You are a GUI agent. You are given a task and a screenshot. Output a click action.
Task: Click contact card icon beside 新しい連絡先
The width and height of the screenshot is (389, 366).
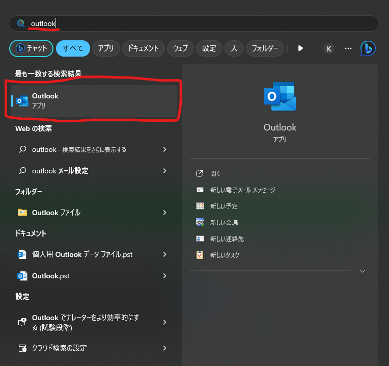click(200, 239)
